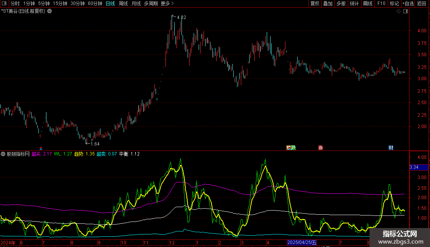
Task: Expand the 更多 periods menu
Action: [x=167, y=3]
